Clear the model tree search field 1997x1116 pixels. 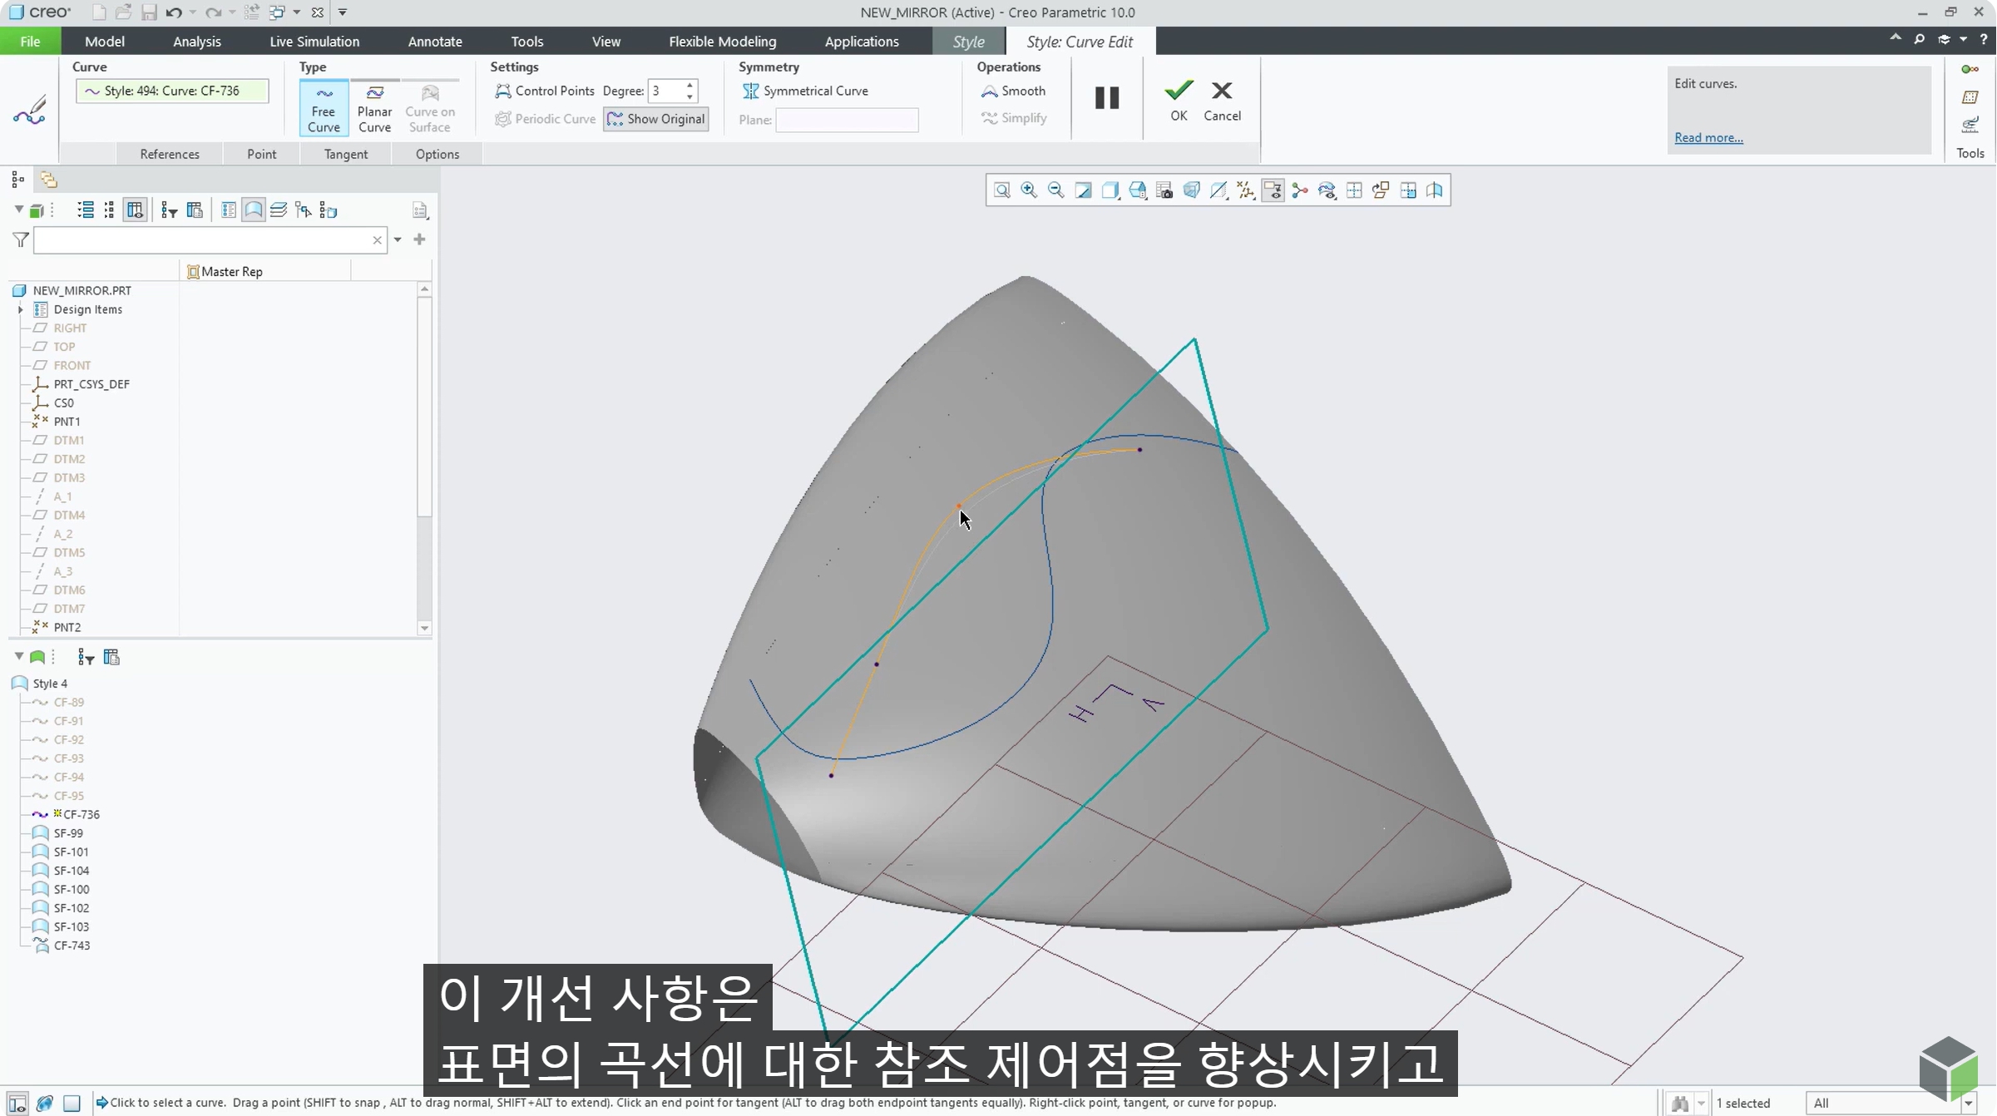pos(377,240)
